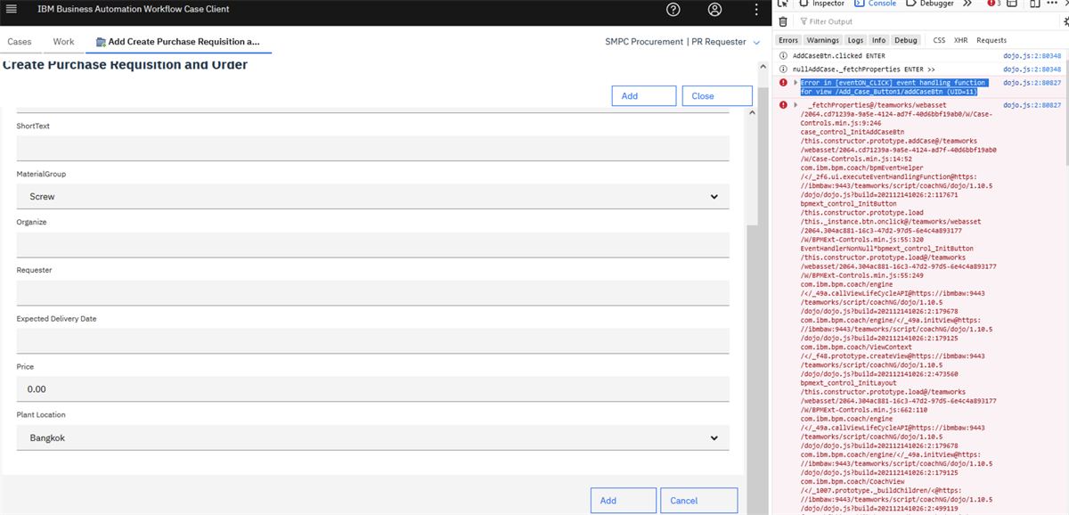Open the devtools Debugger tab

(x=930, y=4)
